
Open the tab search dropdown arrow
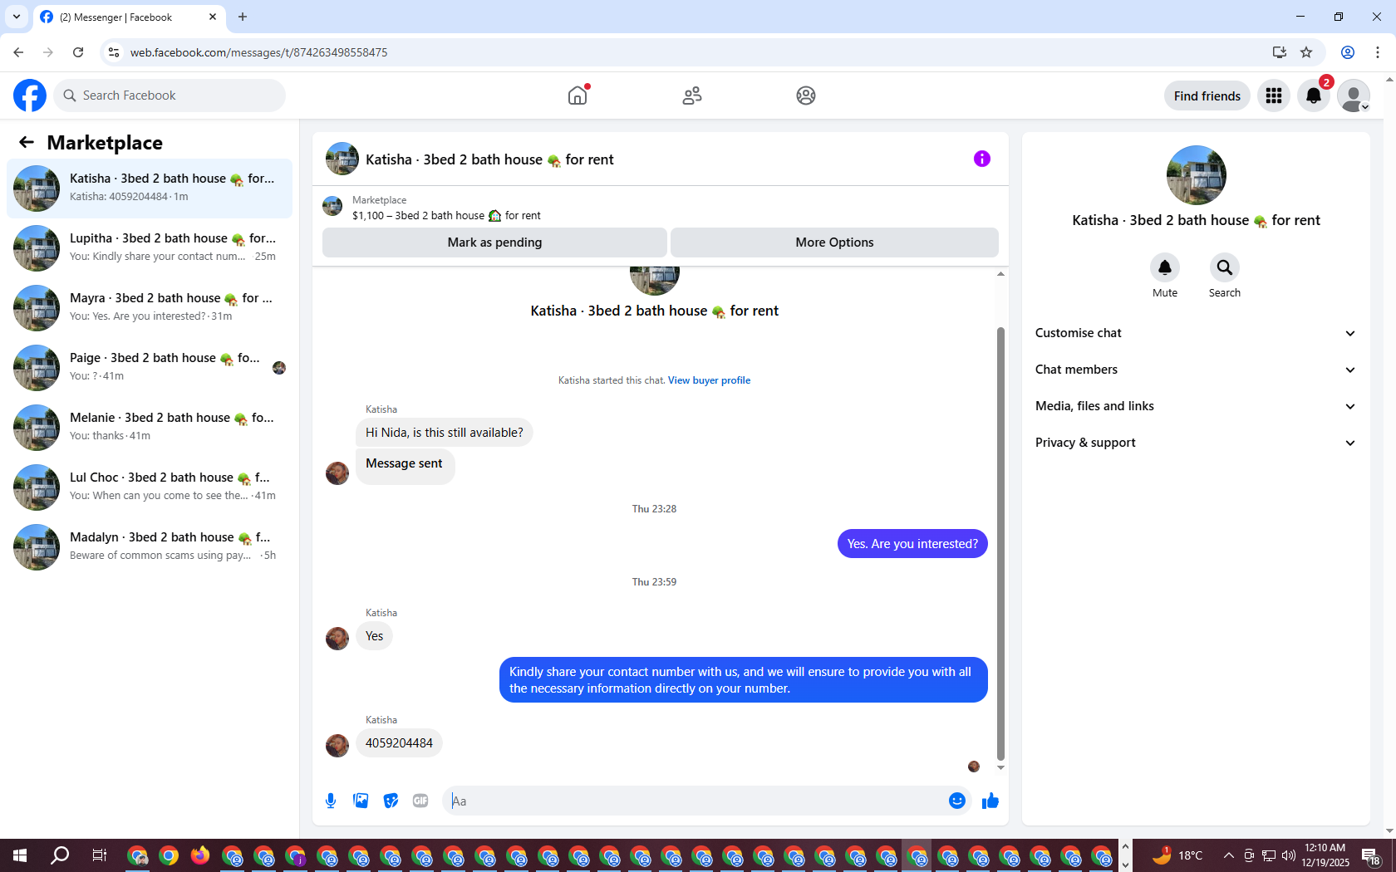16,17
